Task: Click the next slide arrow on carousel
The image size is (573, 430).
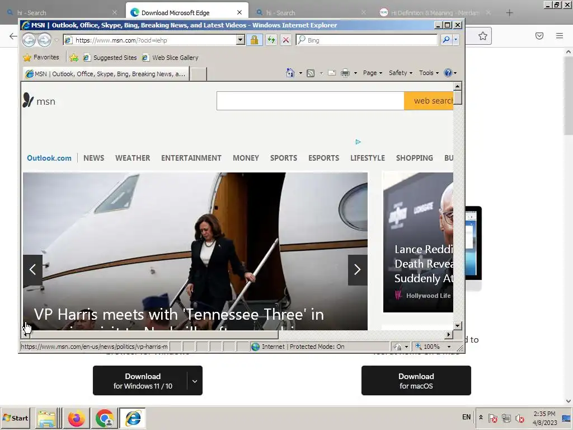Action: coord(358,270)
